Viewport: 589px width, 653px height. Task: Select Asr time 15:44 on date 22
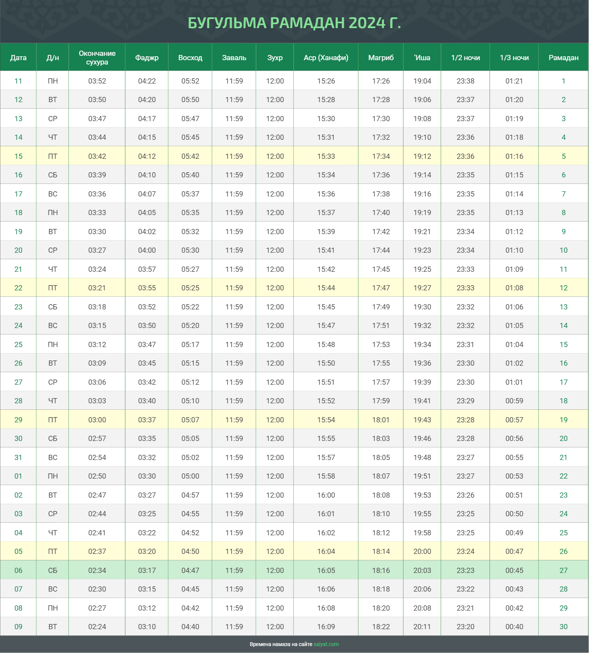pos(326,288)
